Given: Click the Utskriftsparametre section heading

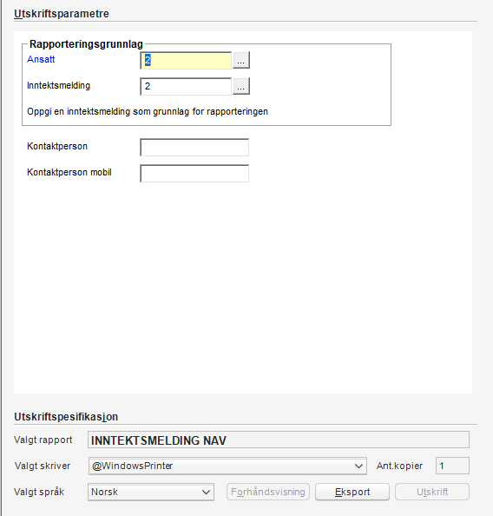Looking at the screenshot, I should coord(62,14).
